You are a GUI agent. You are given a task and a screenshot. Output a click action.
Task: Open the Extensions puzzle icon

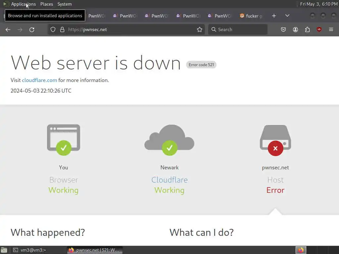coord(307,29)
